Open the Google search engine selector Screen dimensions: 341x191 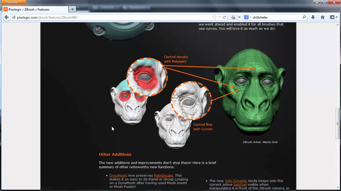tap(248, 18)
